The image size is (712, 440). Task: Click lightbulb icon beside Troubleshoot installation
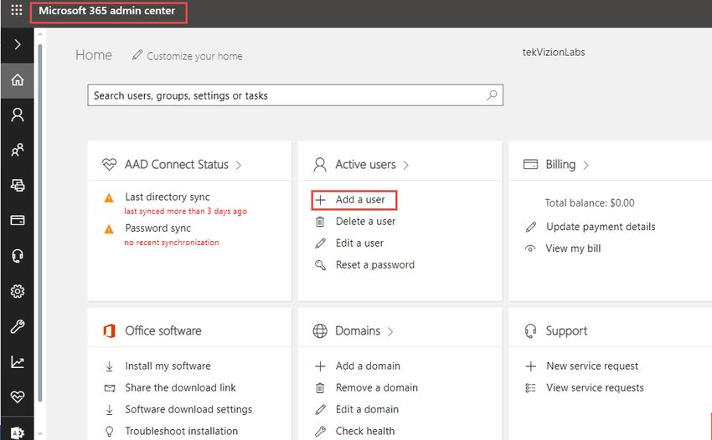(x=110, y=432)
